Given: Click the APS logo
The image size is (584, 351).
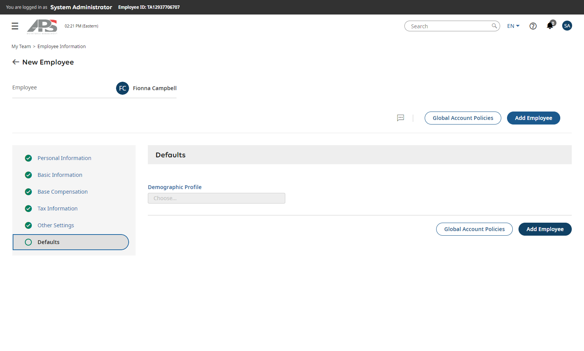Looking at the screenshot, I should 42,26.
